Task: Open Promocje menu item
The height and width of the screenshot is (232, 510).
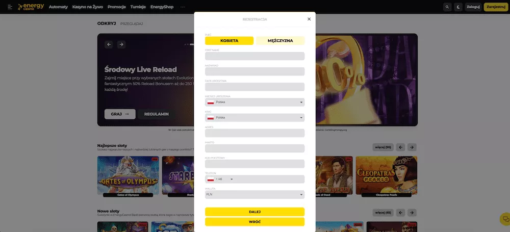Action: (117, 7)
